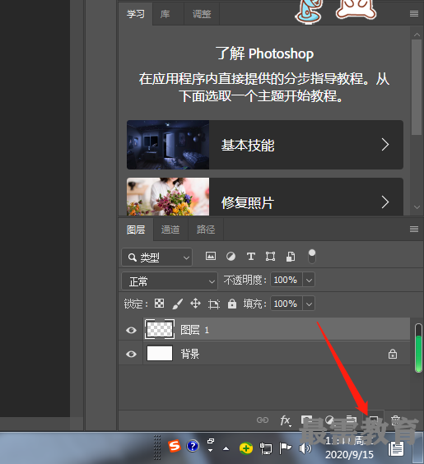Click the add layer mask icon
The height and width of the screenshot is (464, 424).
[306, 420]
